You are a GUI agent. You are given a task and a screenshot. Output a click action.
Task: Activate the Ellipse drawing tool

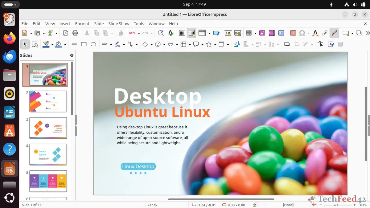coord(93,44)
